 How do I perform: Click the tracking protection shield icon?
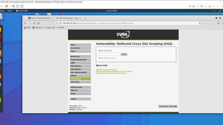[57, 23]
